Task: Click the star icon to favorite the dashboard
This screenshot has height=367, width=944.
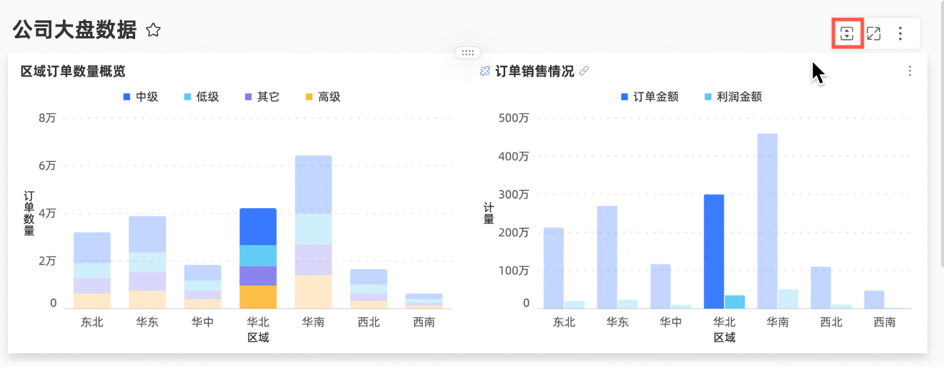Action: point(153,30)
